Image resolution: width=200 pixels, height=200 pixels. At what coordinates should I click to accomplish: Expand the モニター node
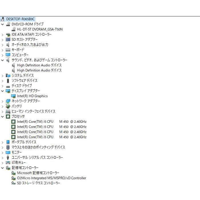tap(3, 152)
